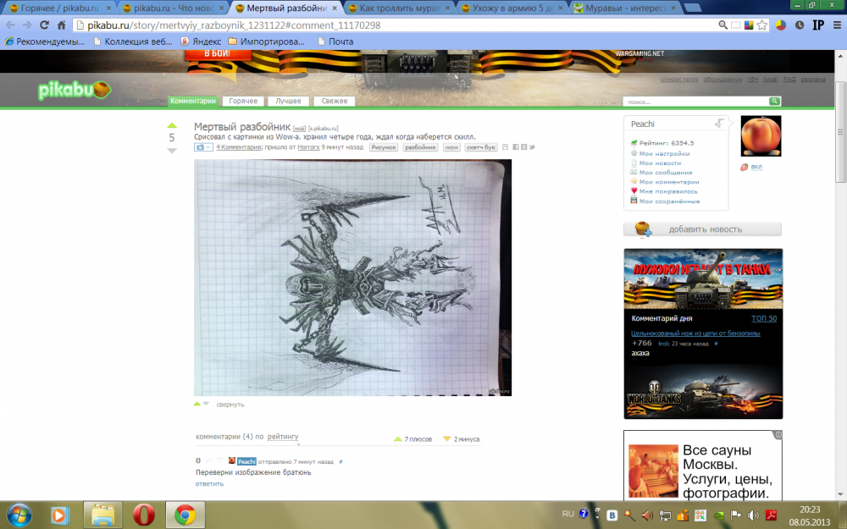Screen dimensions: 847x529
Task: Click the peach avatar image
Action: coord(761,136)
